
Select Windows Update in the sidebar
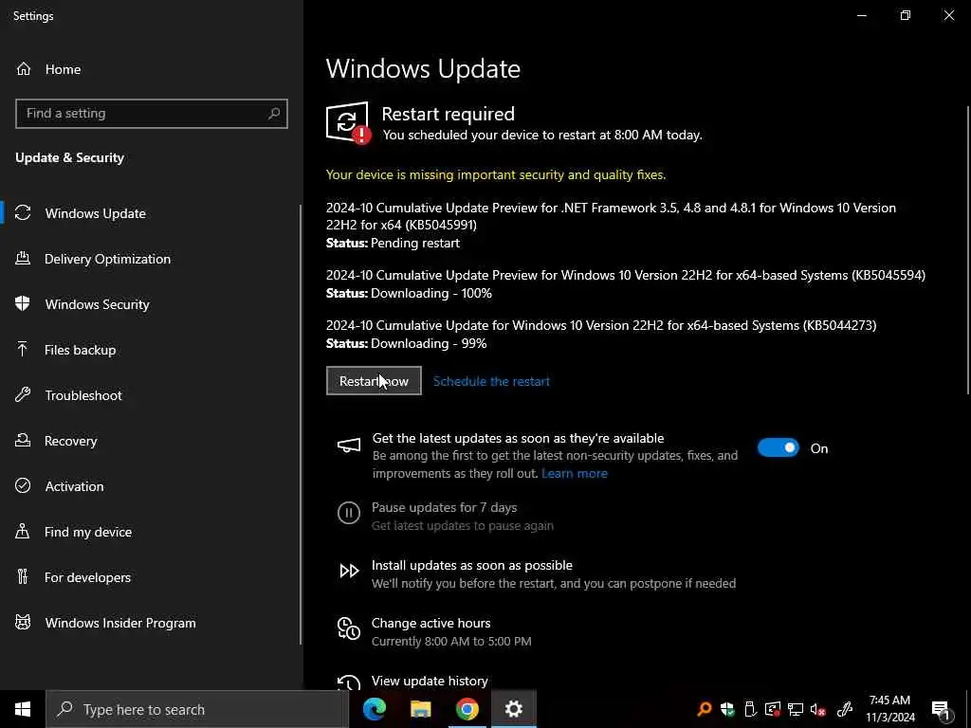click(x=96, y=213)
